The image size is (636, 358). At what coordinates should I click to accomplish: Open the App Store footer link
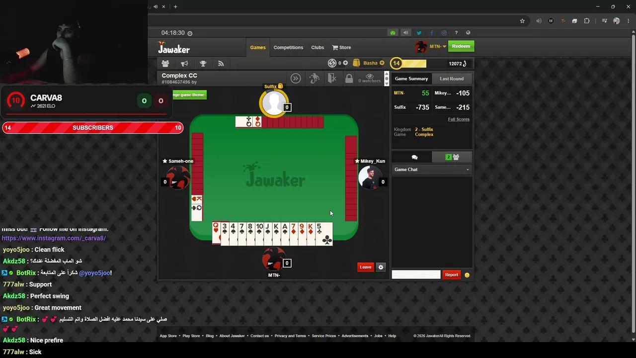click(x=168, y=336)
